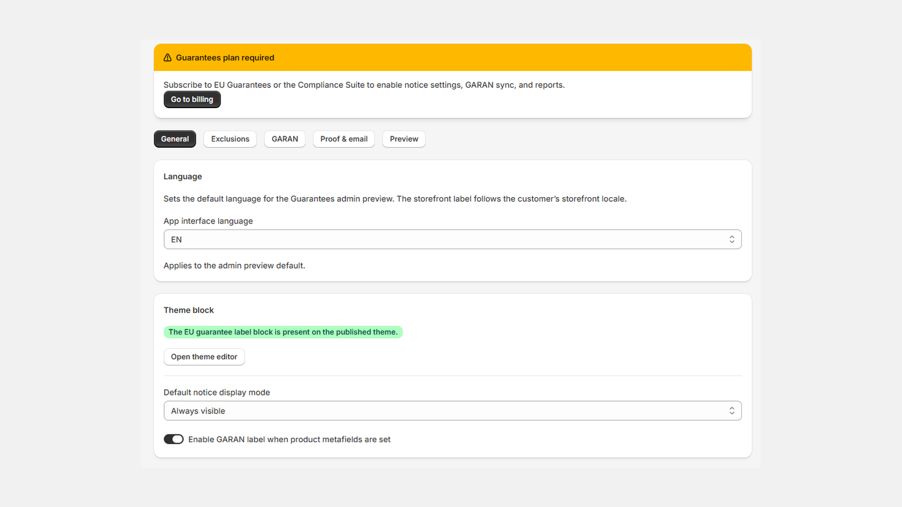This screenshot has width=902, height=507.
Task: Click the Open theme editor button
Action: pos(204,357)
